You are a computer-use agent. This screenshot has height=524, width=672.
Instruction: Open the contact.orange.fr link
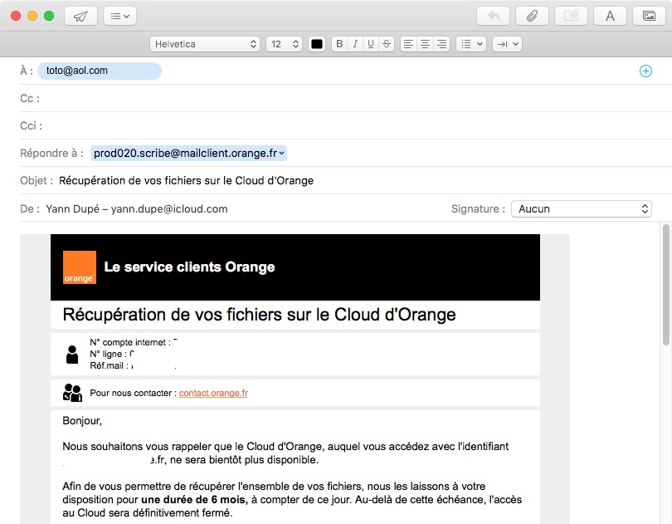pos(213,394)
